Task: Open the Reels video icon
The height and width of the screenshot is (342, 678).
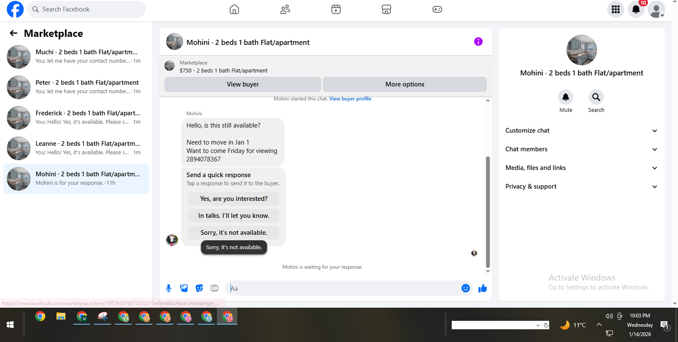Action: pos(336,9)
